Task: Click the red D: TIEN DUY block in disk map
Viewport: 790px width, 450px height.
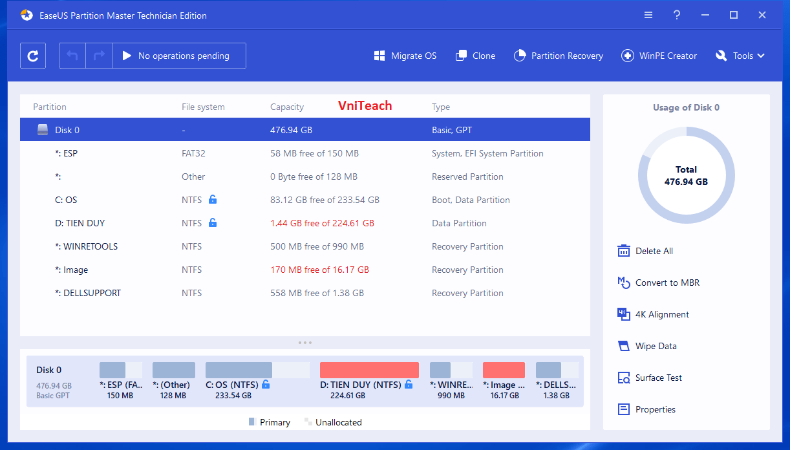Action: [369, 370]
